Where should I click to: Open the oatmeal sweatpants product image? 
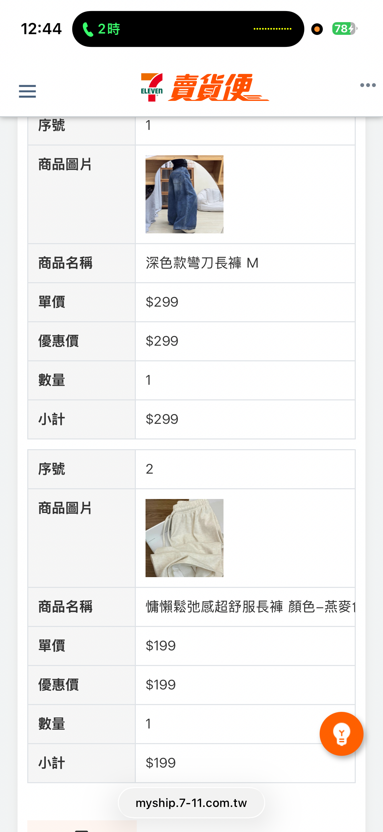coord(184,538)
